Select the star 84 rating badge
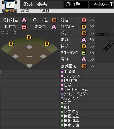This screenshot has height=129, width=114. coord(9,11)
